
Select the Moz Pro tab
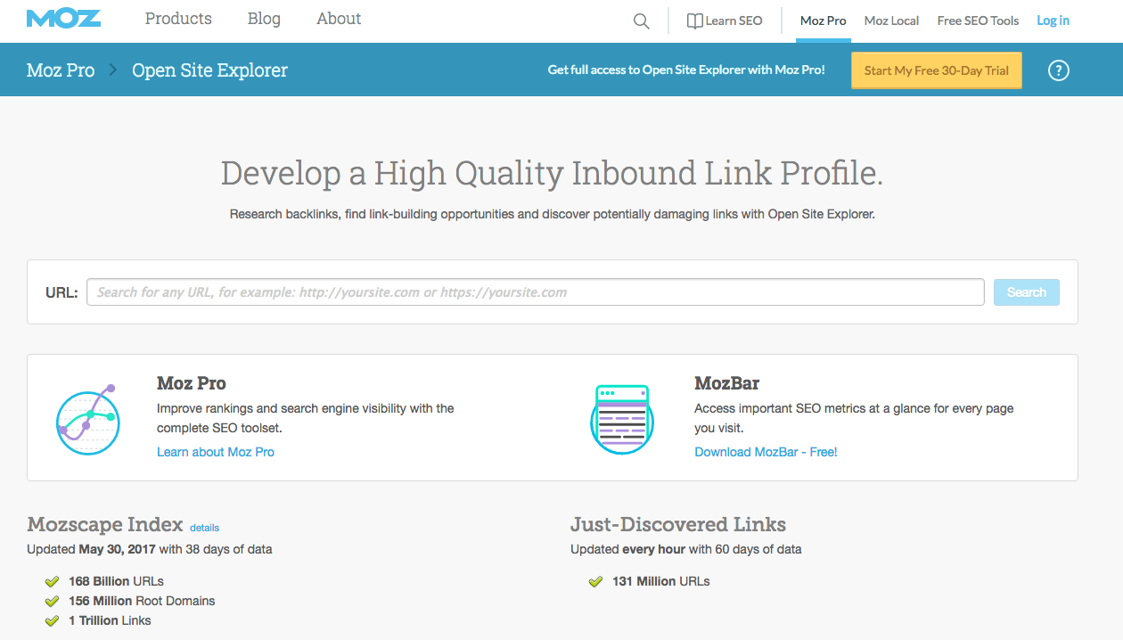(824, 21)
